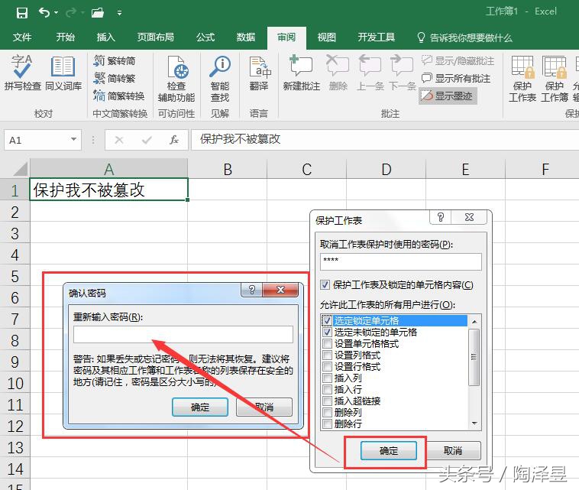Click permissions list scroll down arrow
The height and width of the screenshot is (490, 579).
coord(474,423)
